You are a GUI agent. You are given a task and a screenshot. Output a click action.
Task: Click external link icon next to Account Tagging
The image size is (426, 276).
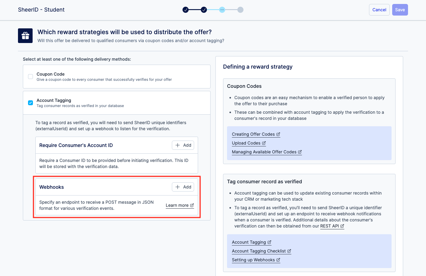[269, 242]
